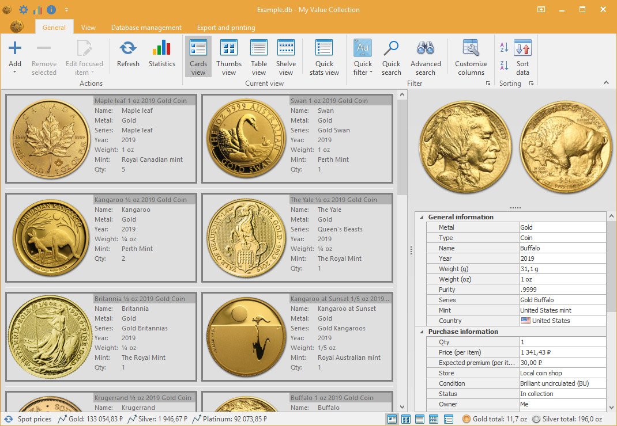Image resolution: width=617 pixels, height=426 pixels.
Task: Select the Kangaroo at Sunset card
Action: click(x=297, y=336)
